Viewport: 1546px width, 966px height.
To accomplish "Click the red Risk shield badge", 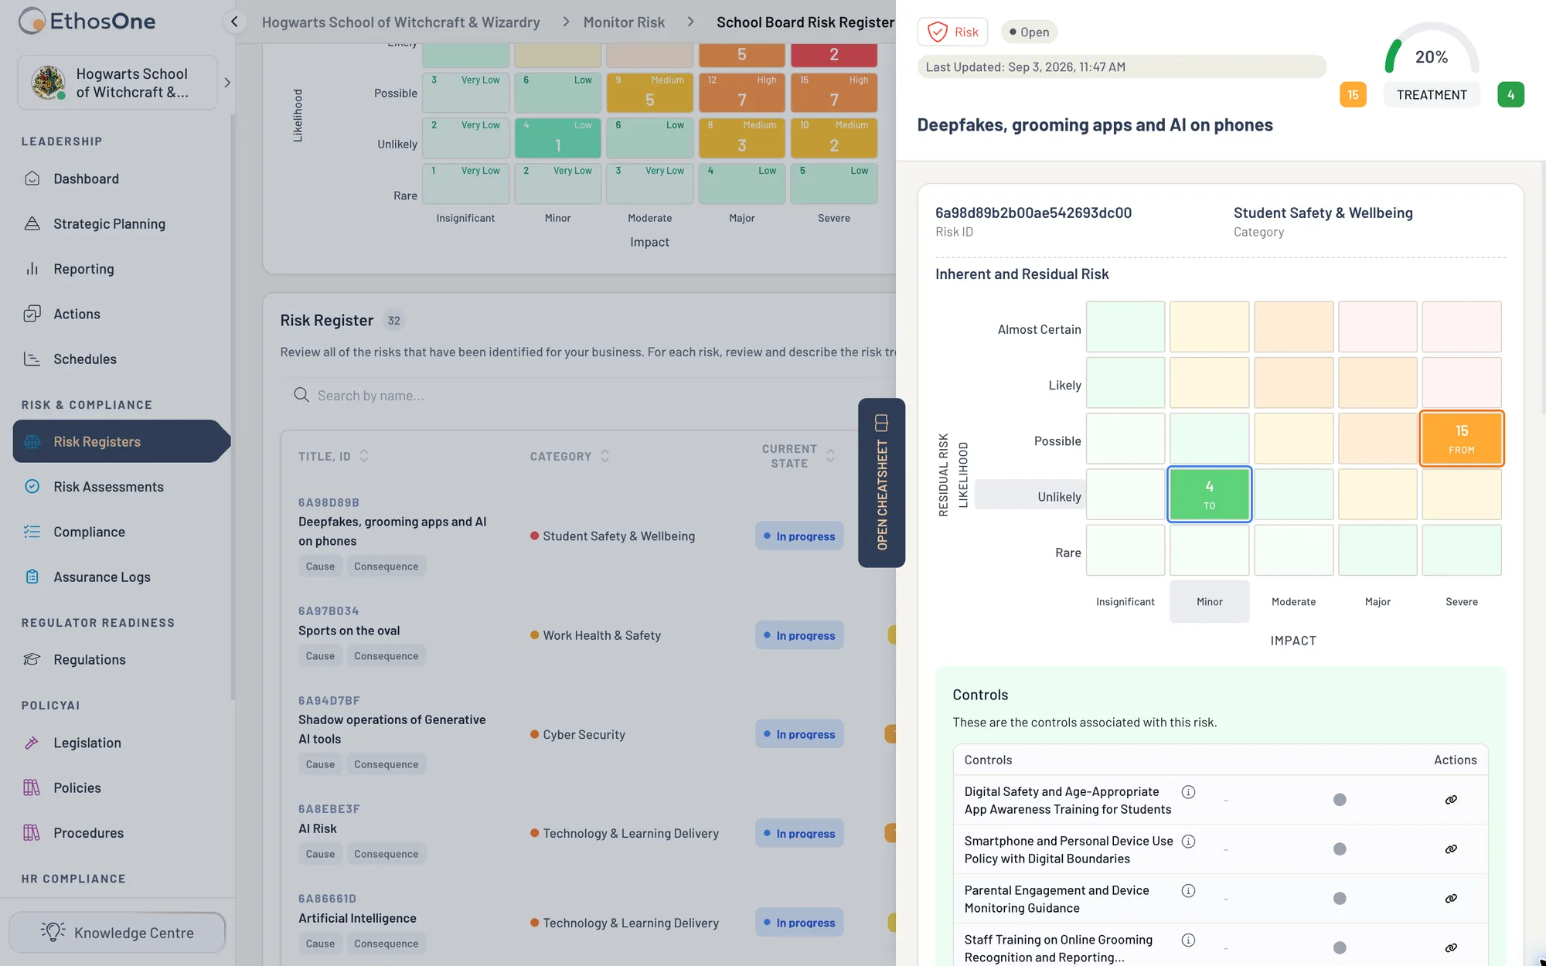I will click(952, 32).
